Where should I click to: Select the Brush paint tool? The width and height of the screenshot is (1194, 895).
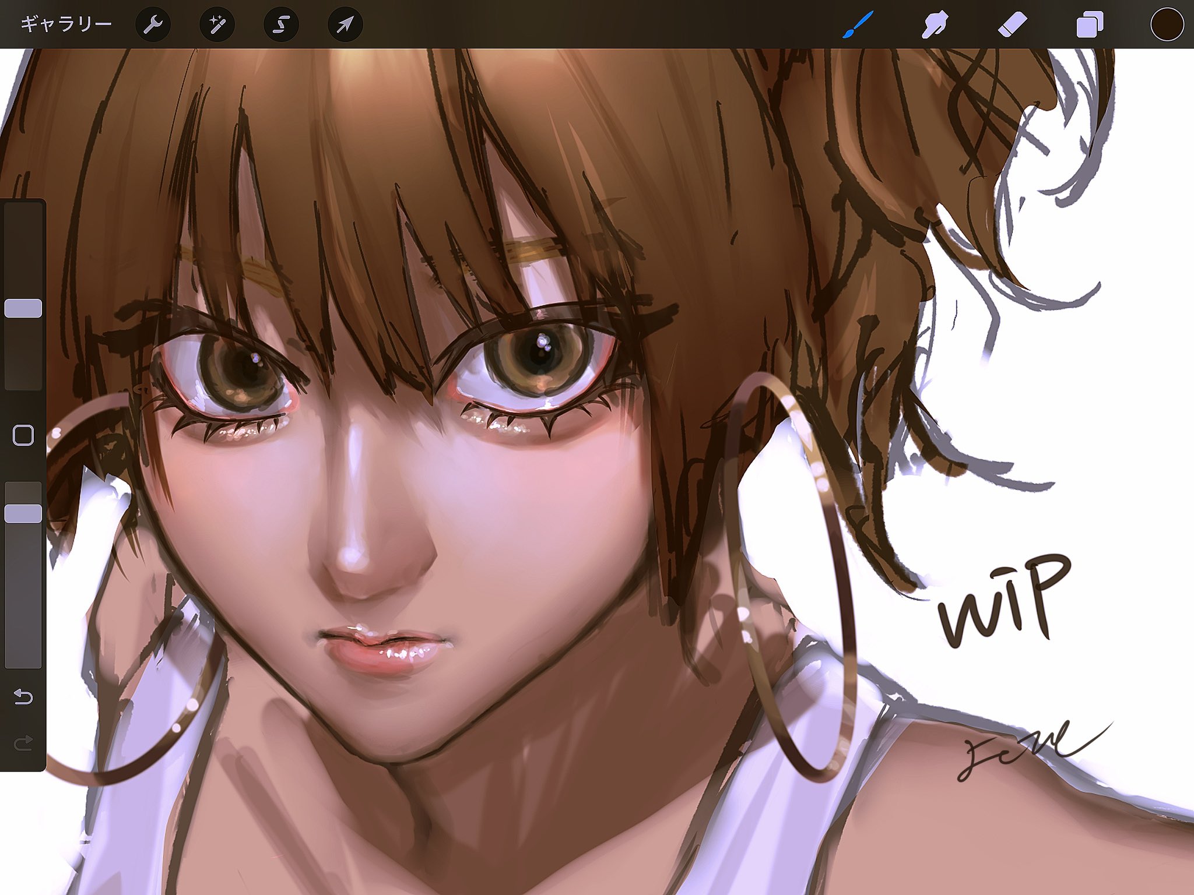point(857,24)
